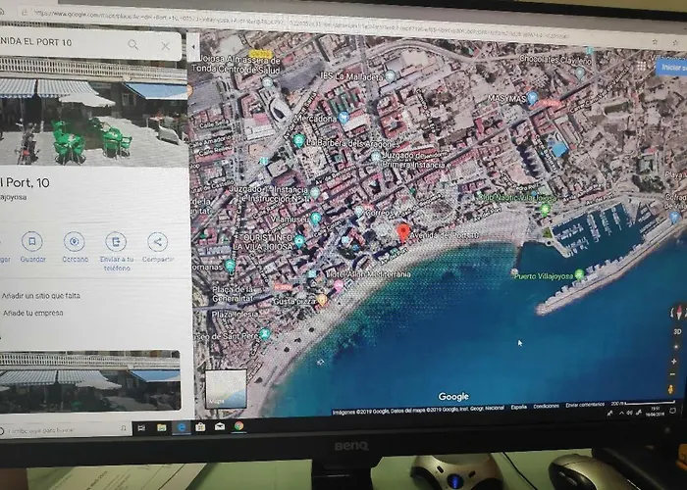The width and height of the screenshot is (687, 490).
Task: Click the España link in footer
Action: click(518, 407)
